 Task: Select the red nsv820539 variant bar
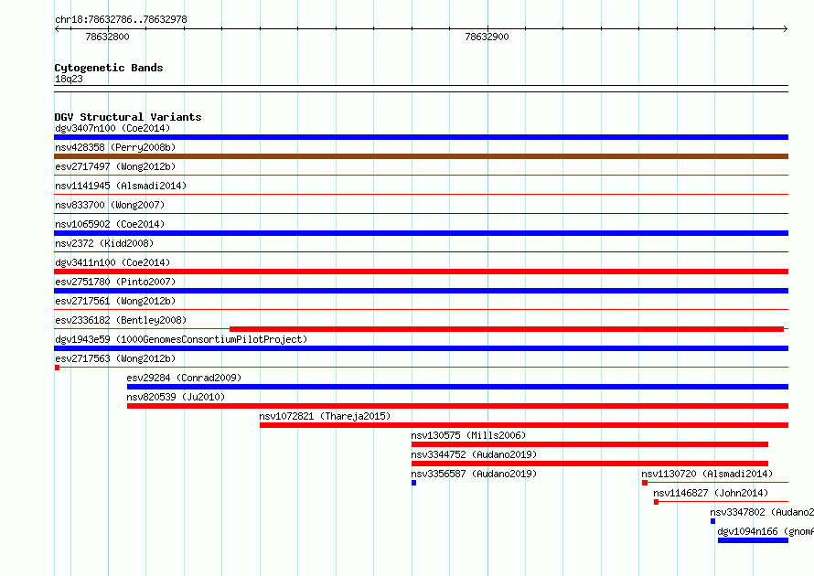458,406
